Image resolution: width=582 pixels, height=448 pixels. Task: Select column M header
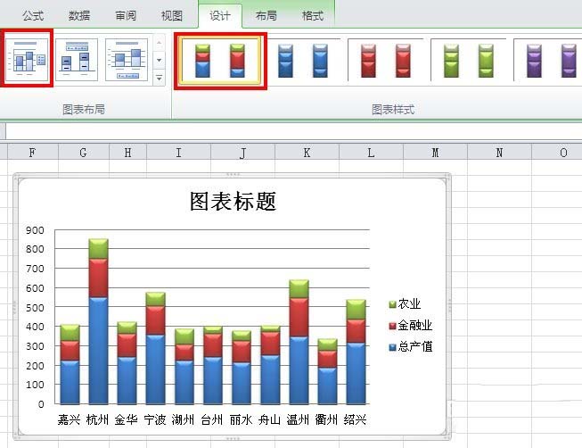(435, 153)
